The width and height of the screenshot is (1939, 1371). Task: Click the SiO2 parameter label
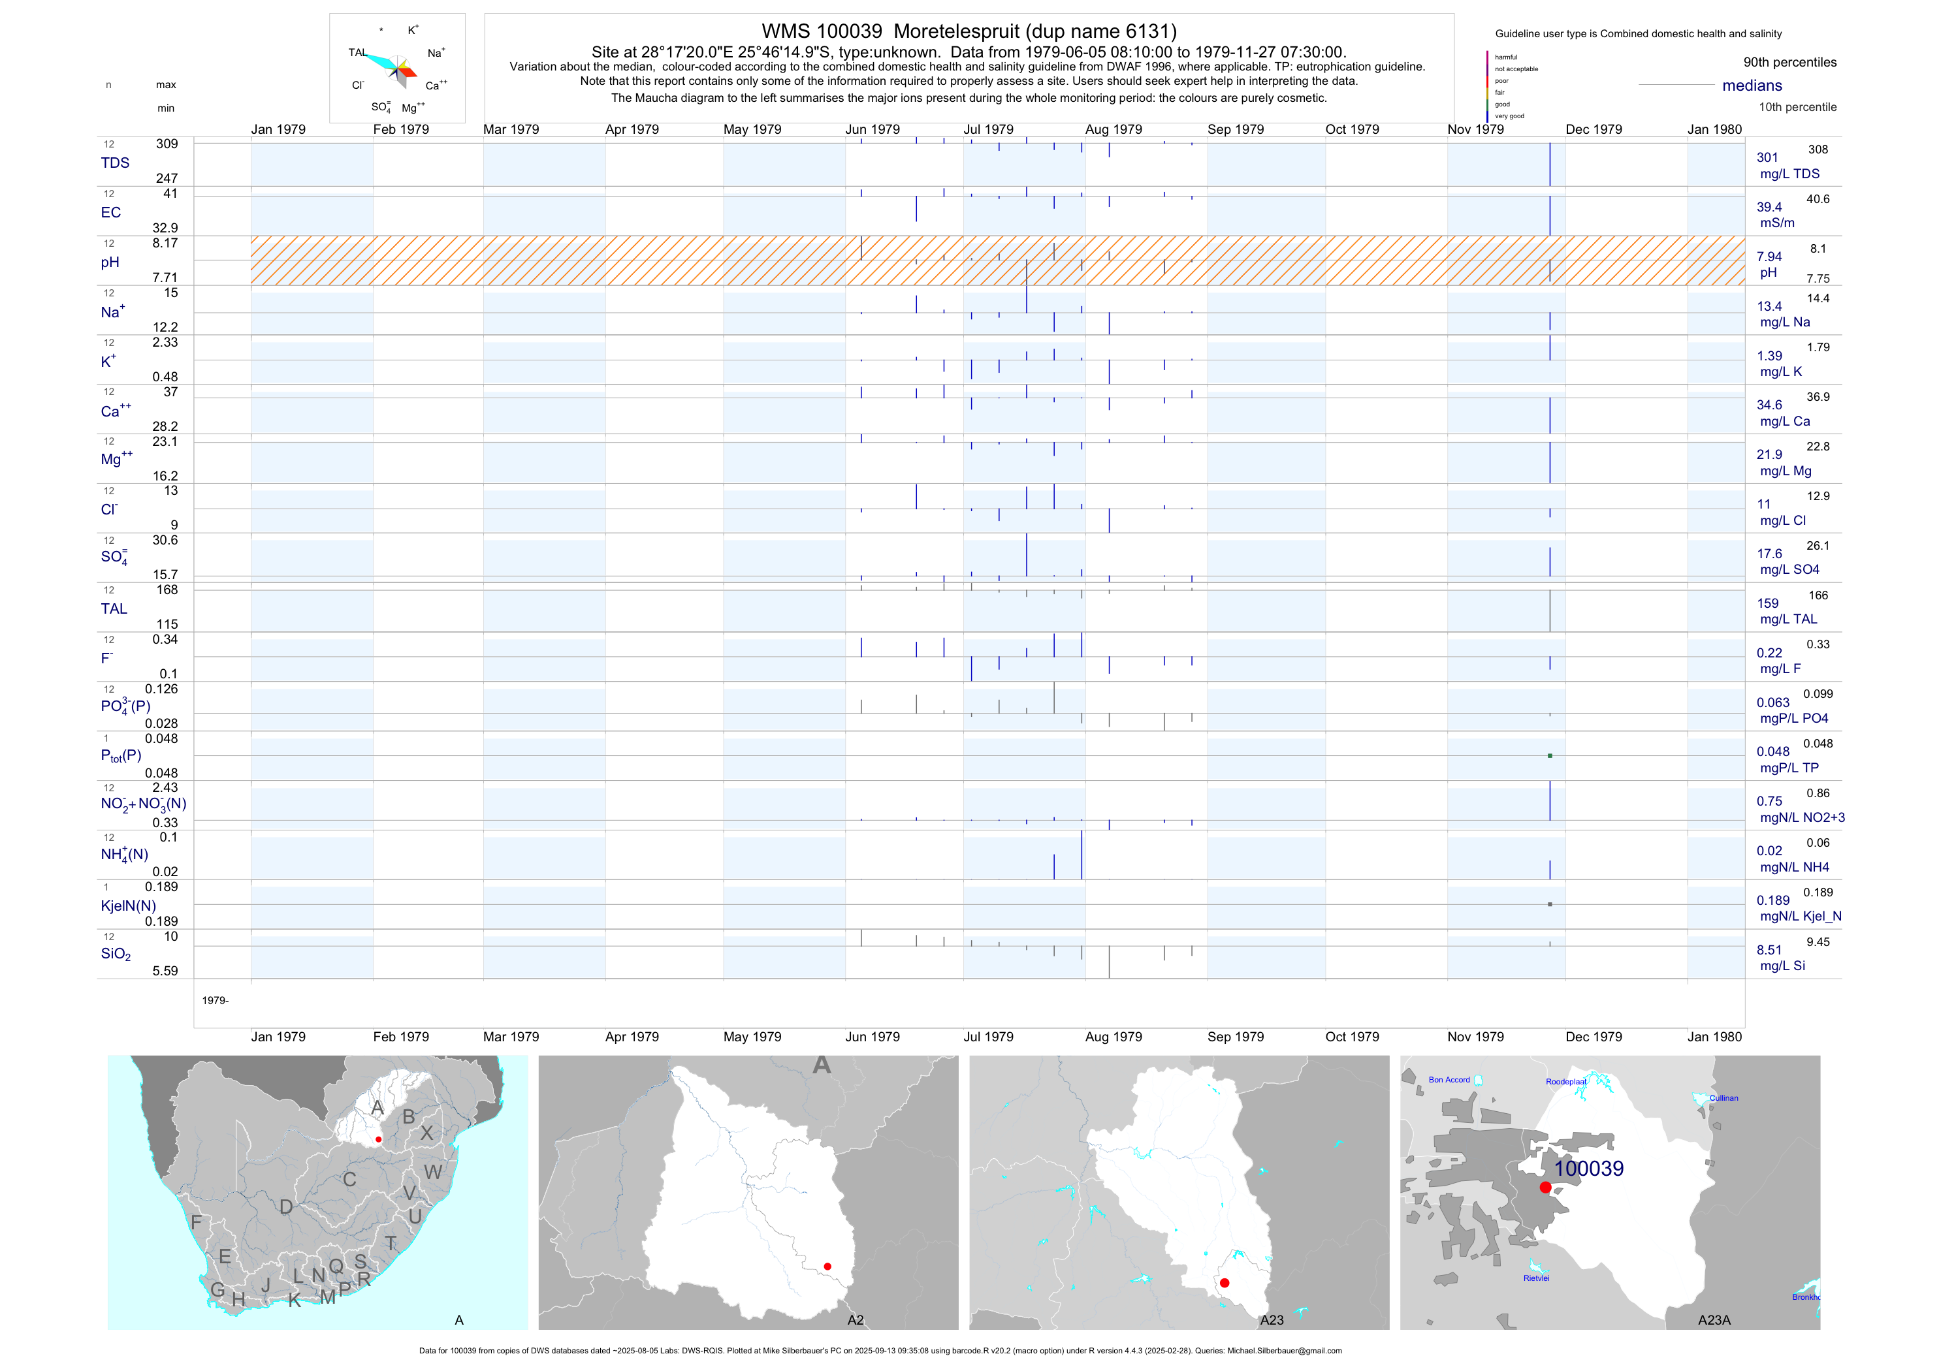116,954
